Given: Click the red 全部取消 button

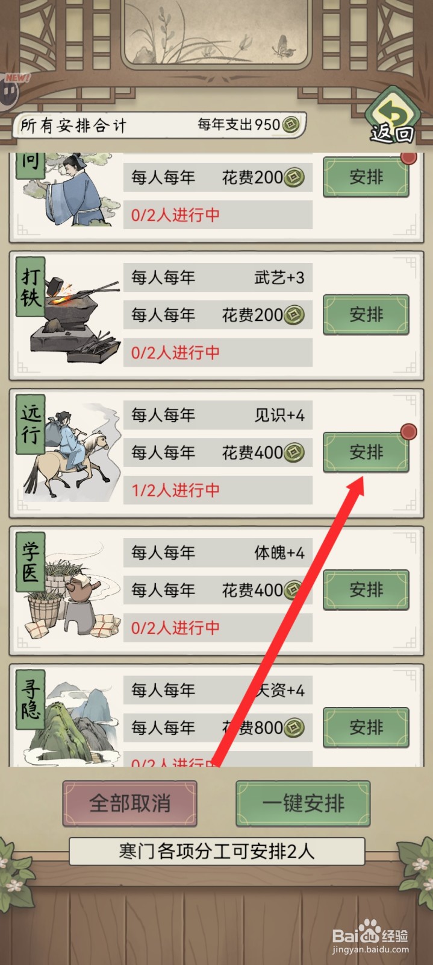Looking at the screenshot, I should click(130, 803).
